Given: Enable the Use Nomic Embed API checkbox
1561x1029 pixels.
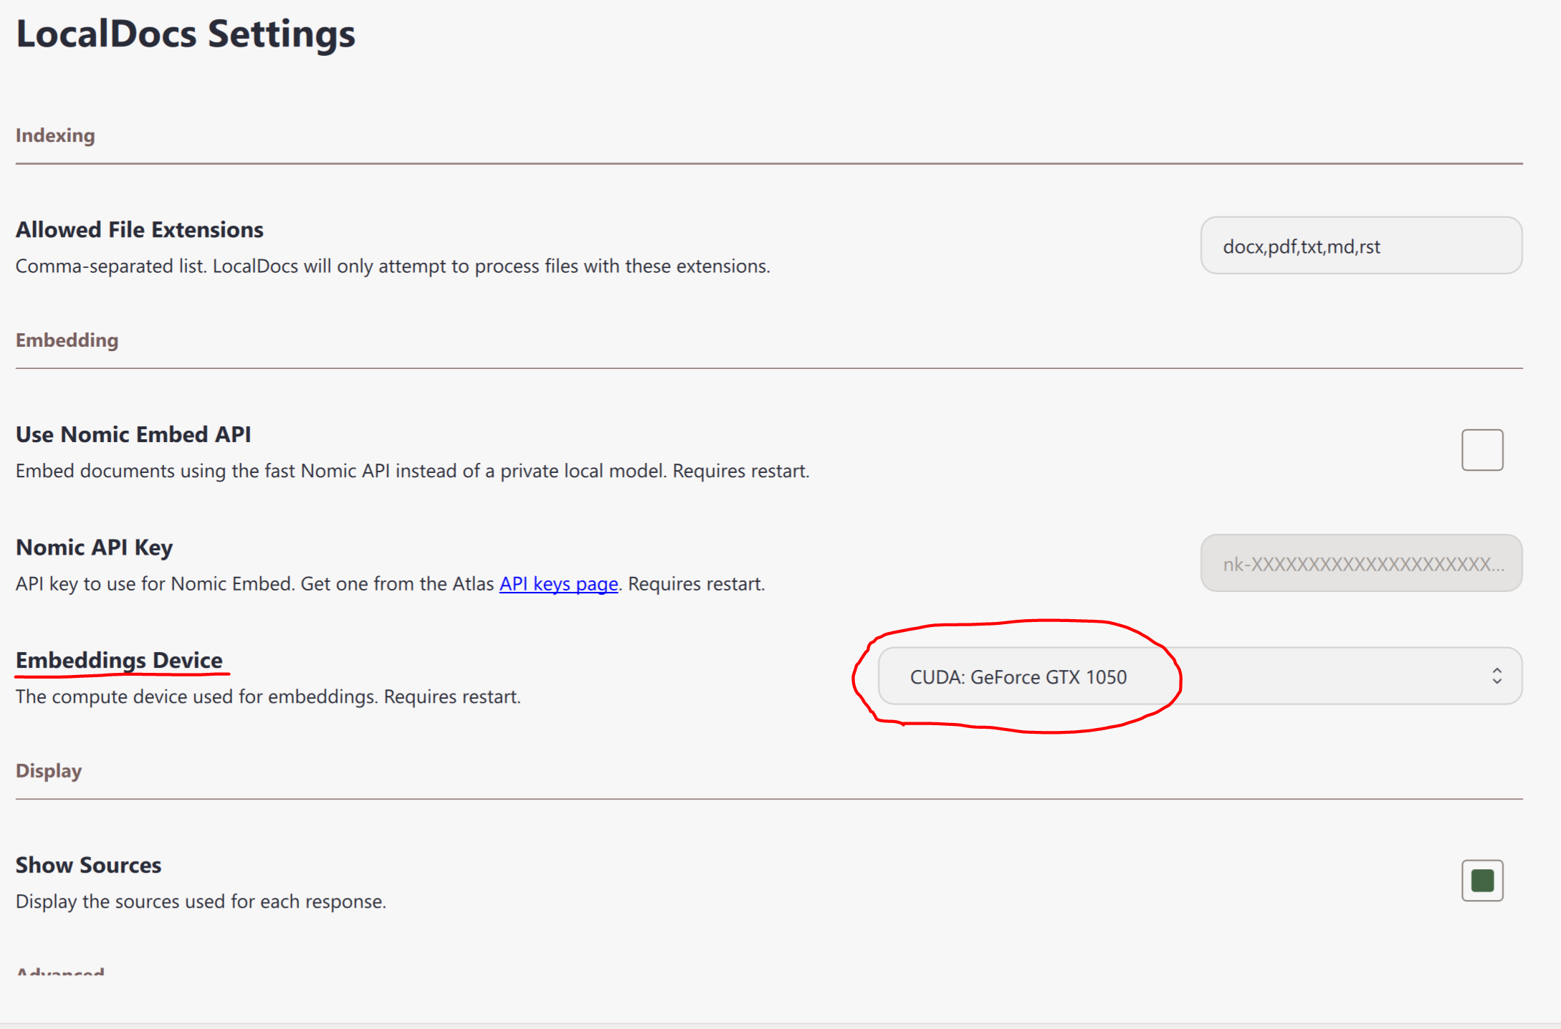Looking at the screenshot, I should coord(1481,450).
